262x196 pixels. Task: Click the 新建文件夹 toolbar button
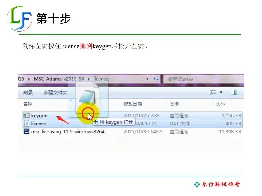[56, 93]
